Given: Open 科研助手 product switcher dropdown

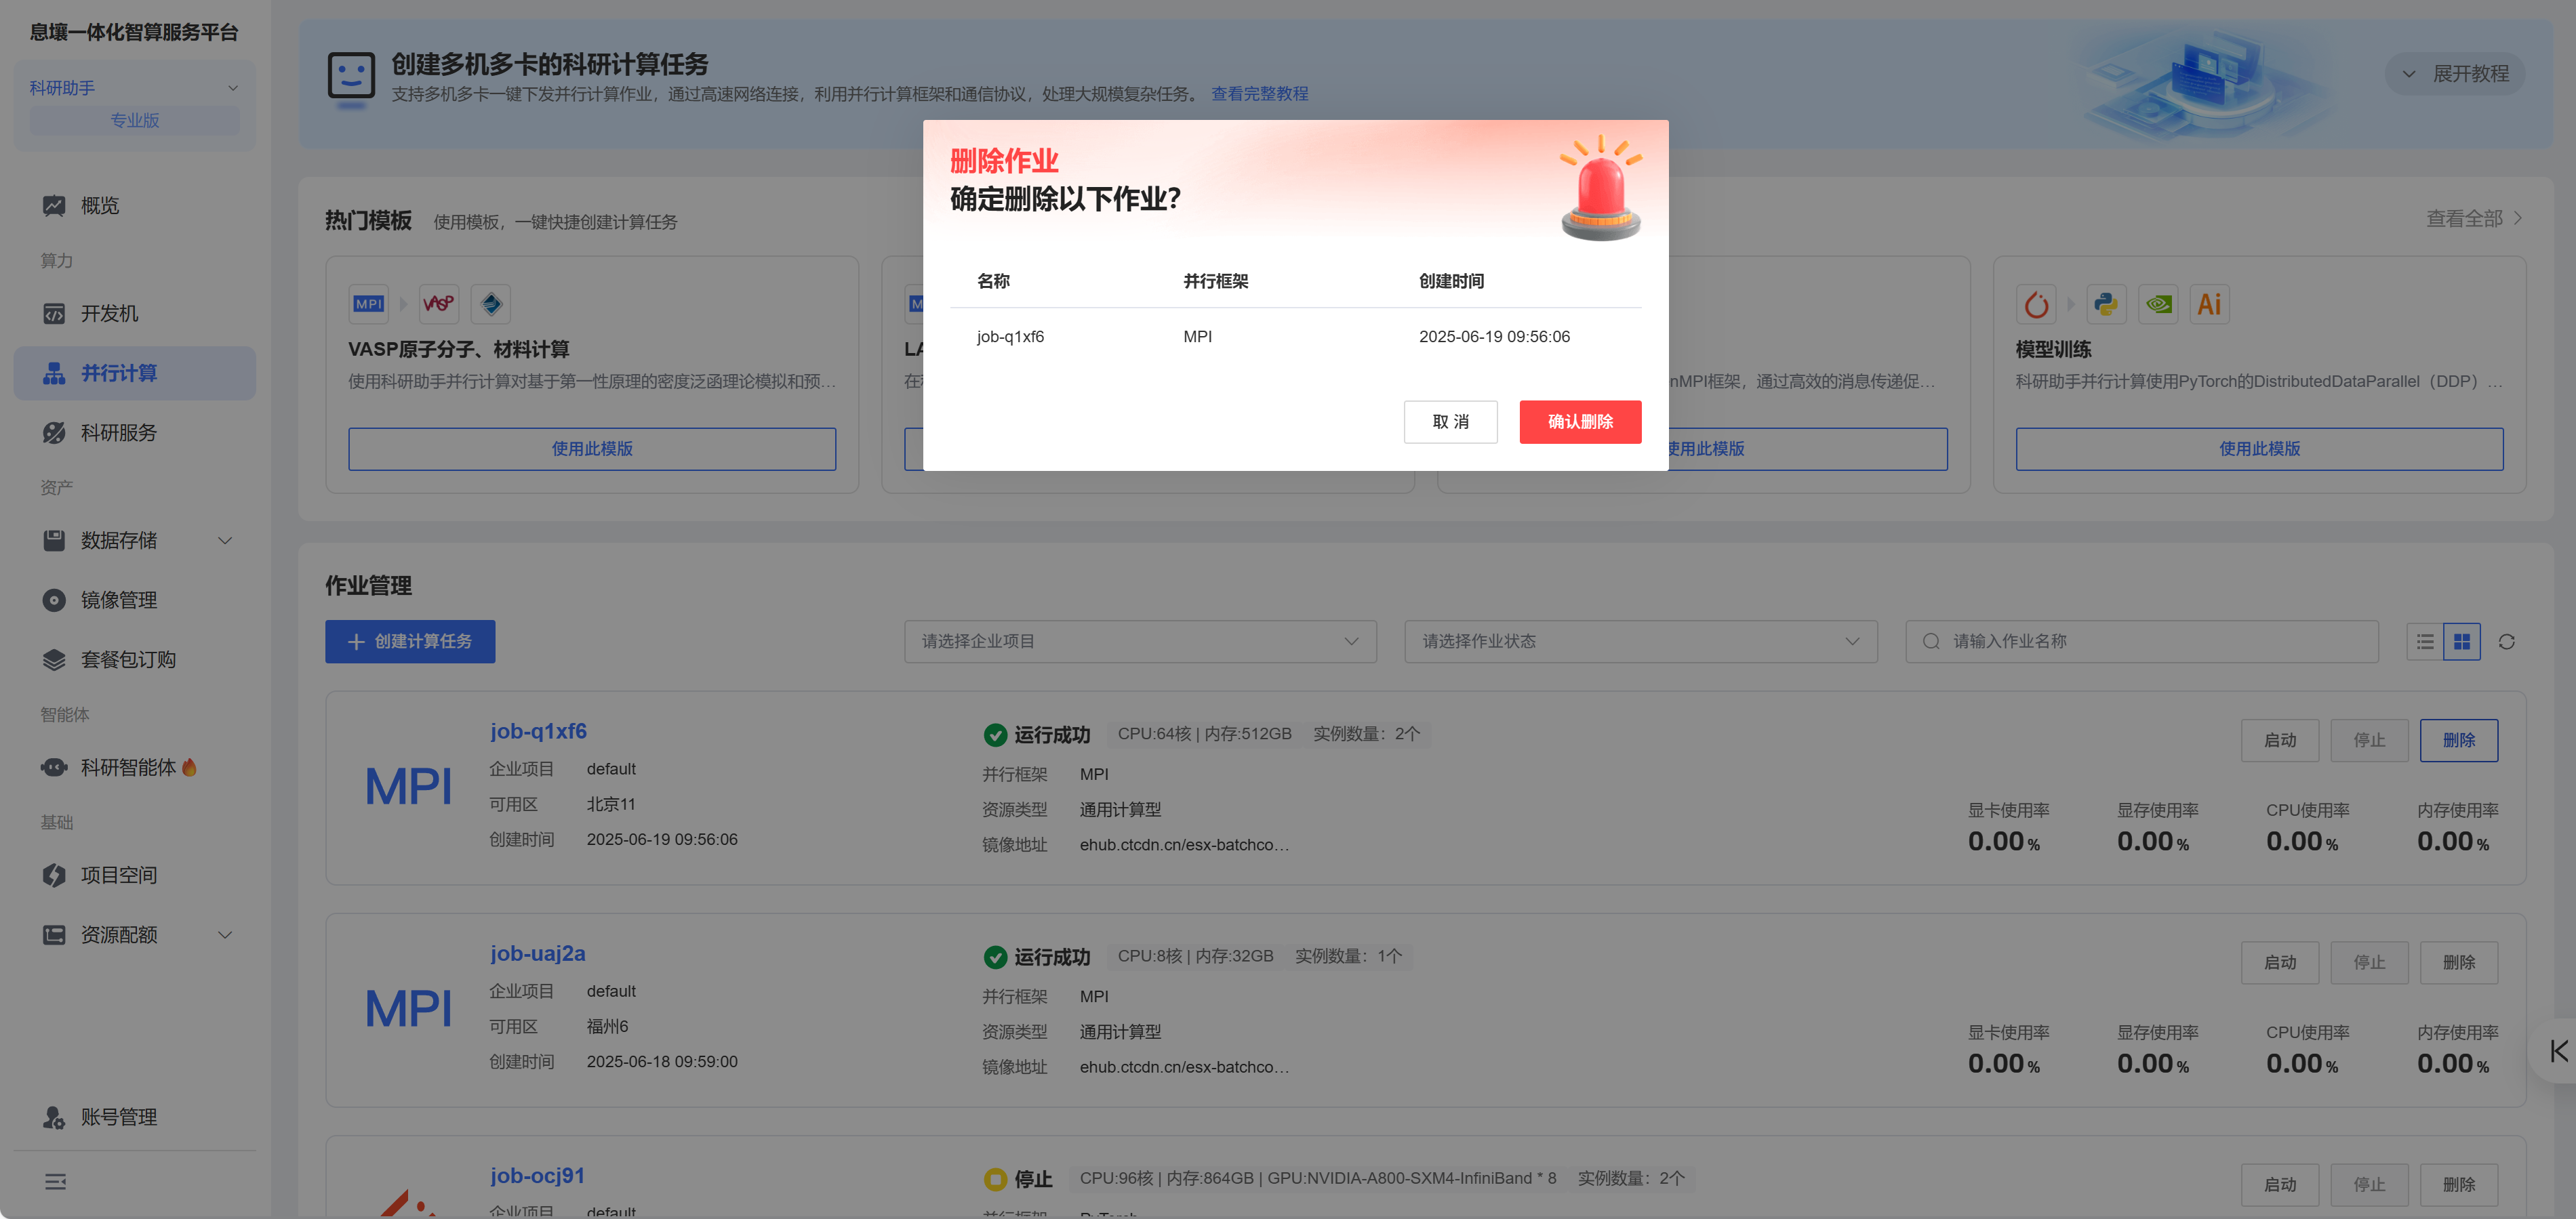Looking at the screenshot, I should coord(134,88).
